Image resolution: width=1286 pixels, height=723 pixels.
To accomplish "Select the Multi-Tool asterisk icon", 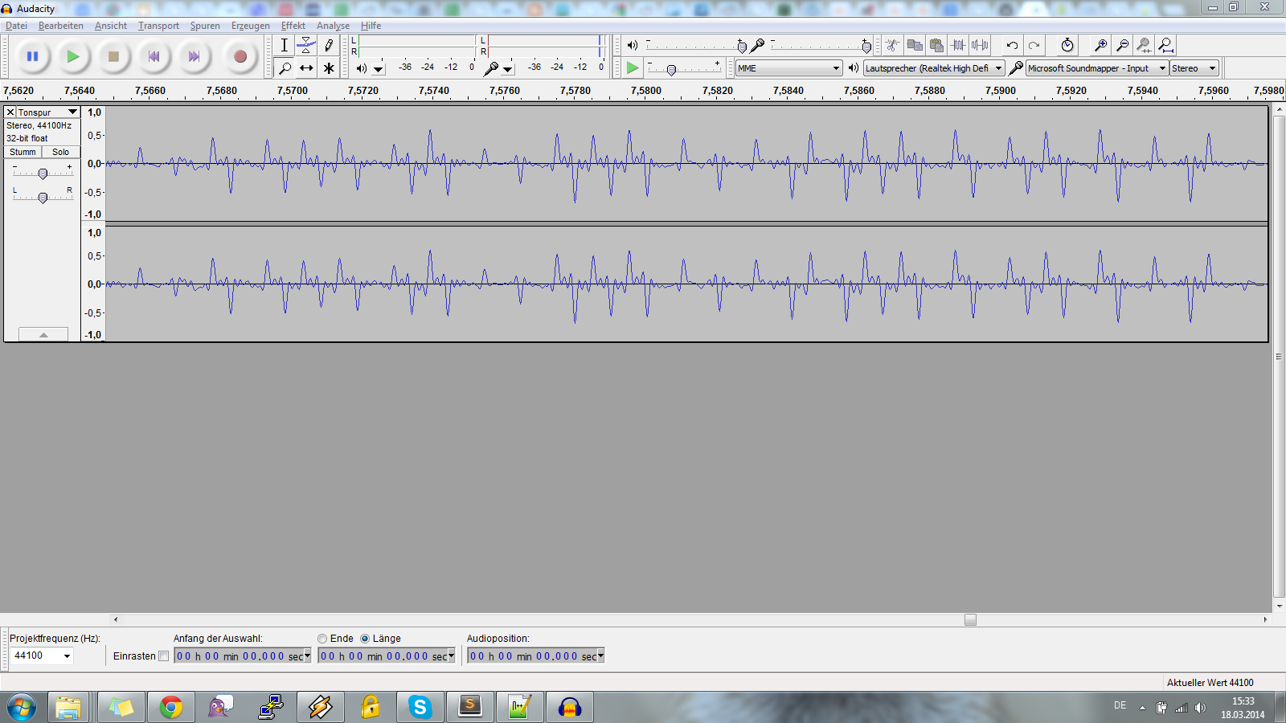I will coord(329,68).
